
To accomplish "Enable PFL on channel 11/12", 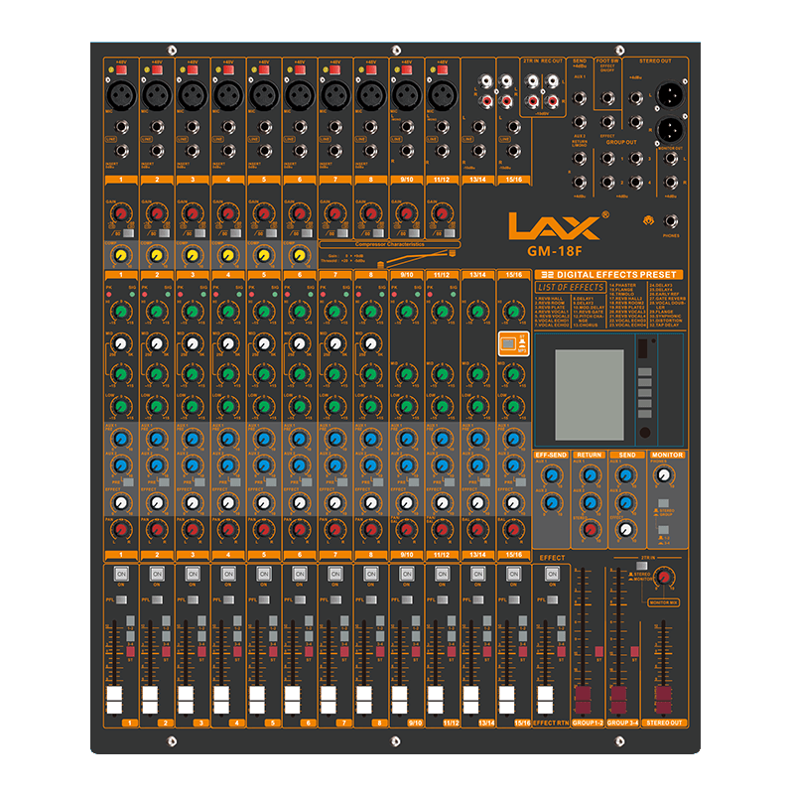I will tap(443, 600).
